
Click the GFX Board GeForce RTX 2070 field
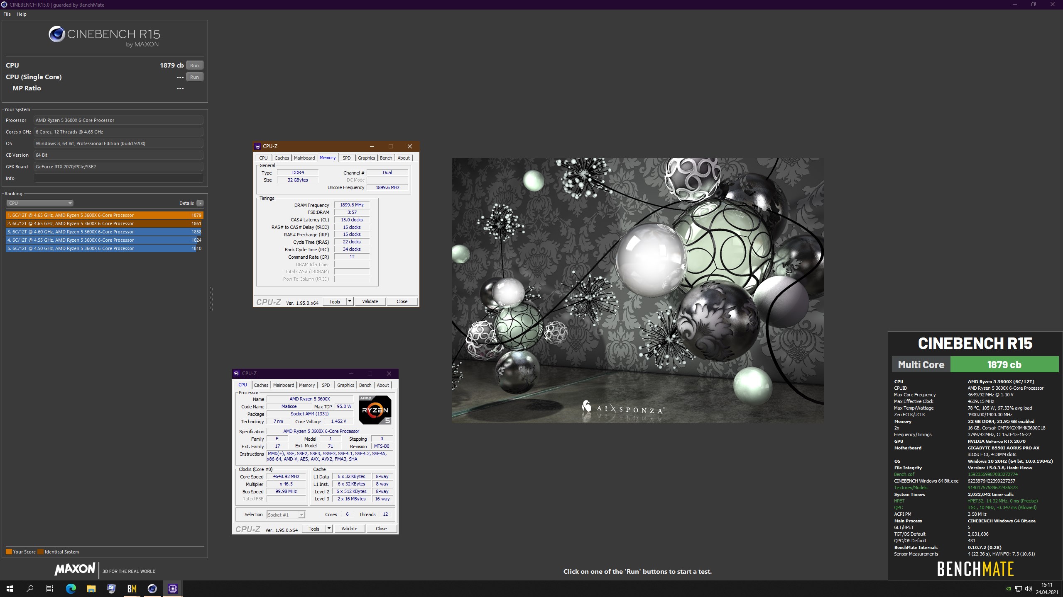point(119,167)
